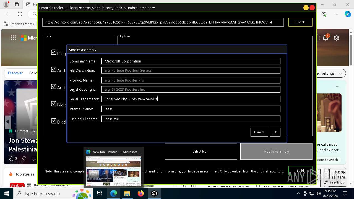Open the network icon in the system tray
The image size is (354, 199).
point(312,193)
